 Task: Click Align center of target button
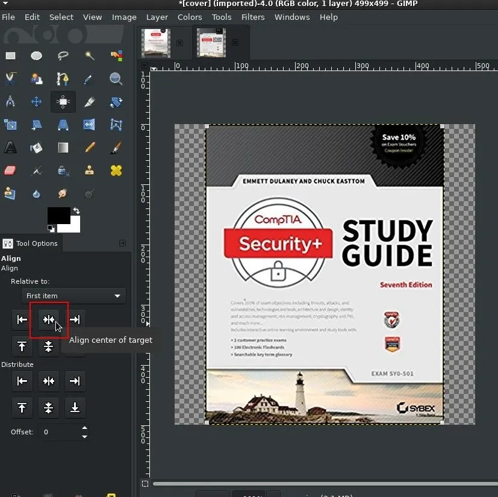click(49, 319)
